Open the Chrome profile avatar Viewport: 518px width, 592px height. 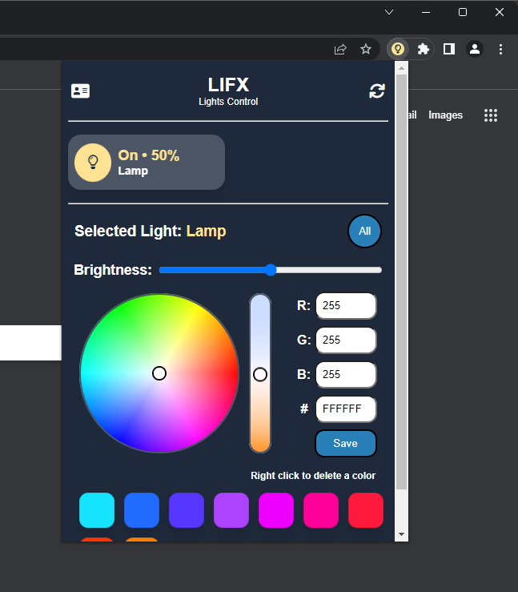pos(475,49)
